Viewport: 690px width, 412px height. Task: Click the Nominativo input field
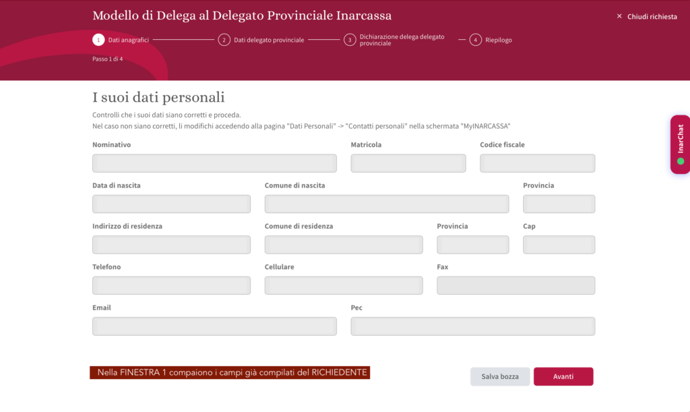click(x=214, y=163)
